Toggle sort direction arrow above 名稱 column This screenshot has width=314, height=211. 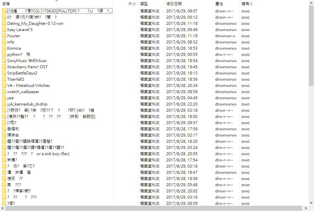point(57,1)
